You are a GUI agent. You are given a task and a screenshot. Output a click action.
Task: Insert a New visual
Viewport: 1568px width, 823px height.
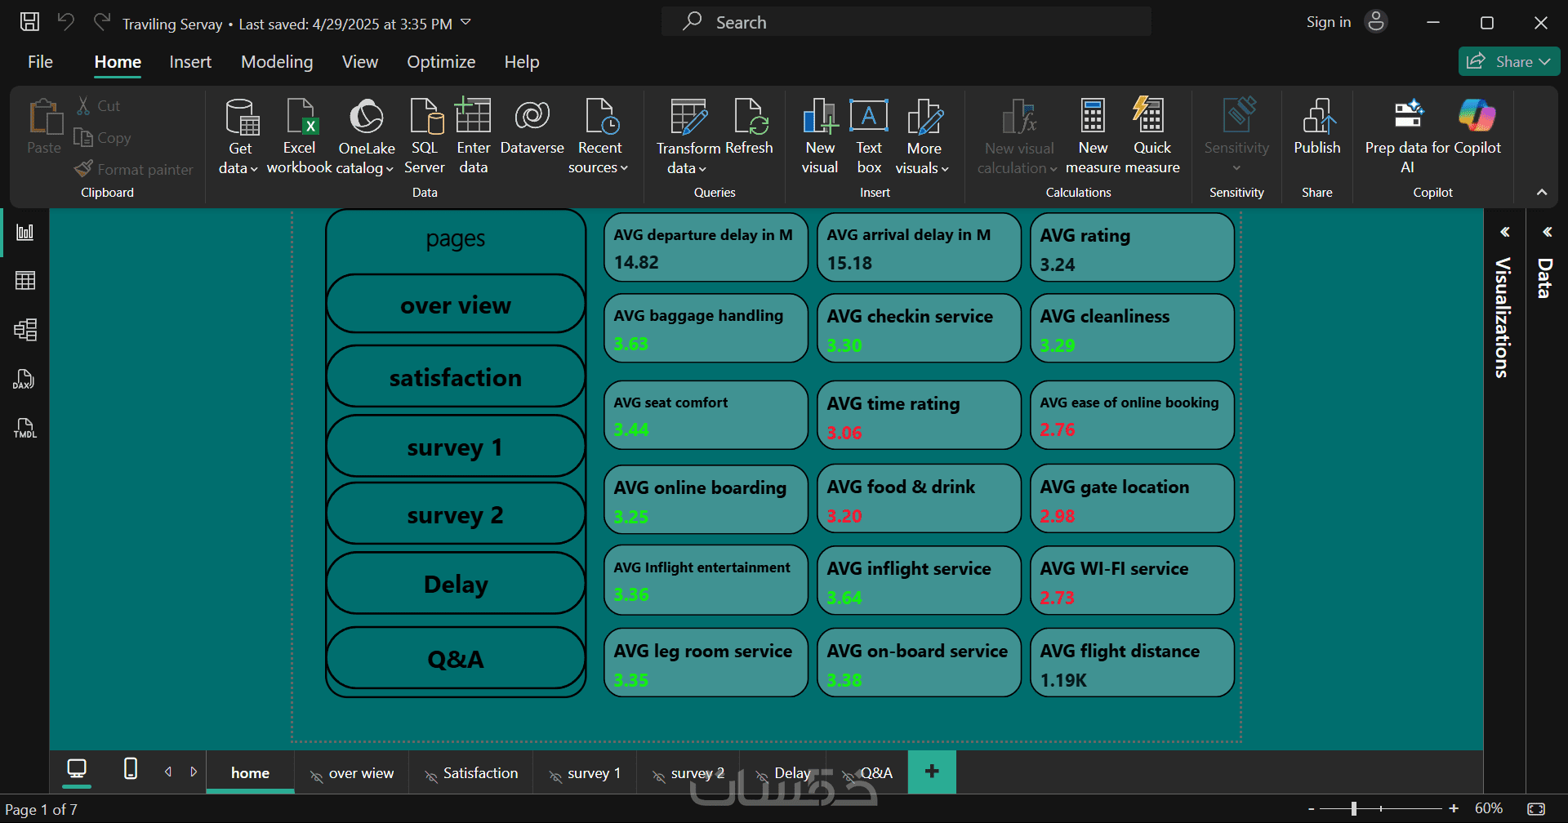click(x=820, y=136)
